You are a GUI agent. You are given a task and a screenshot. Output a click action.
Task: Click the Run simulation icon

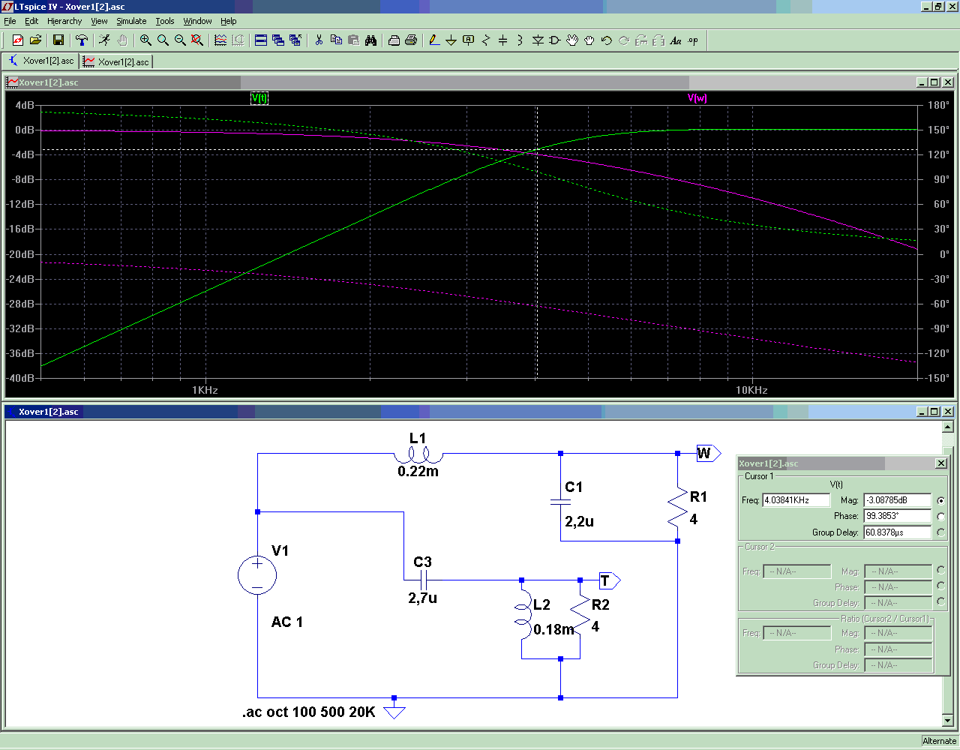104,40
